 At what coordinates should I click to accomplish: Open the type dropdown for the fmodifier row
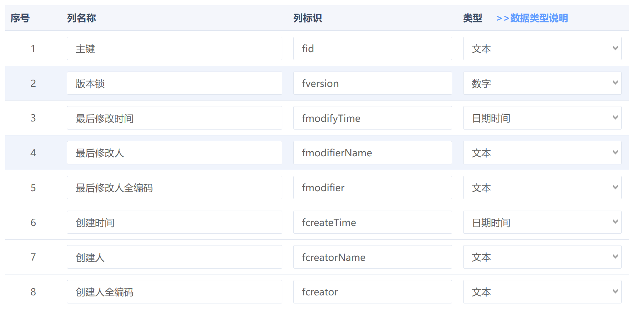click(x=542, y=188)
